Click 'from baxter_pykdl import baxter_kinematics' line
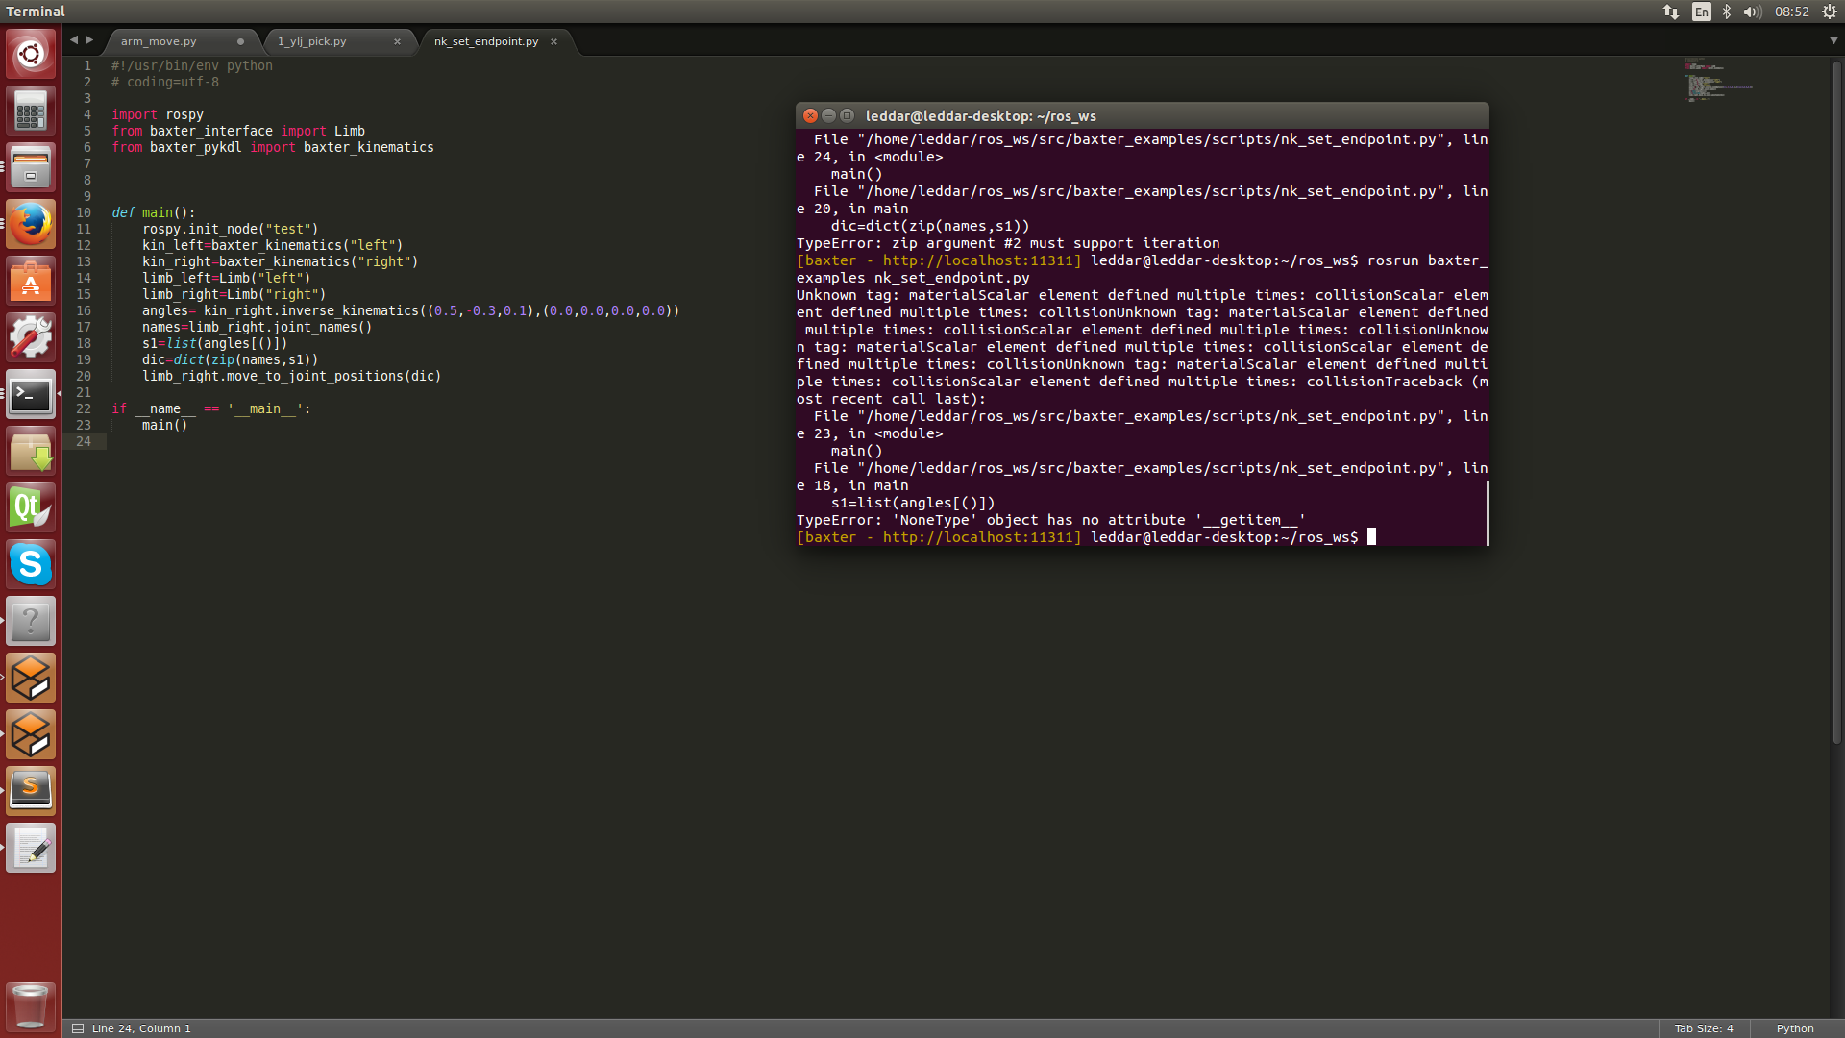 [273, 147]
